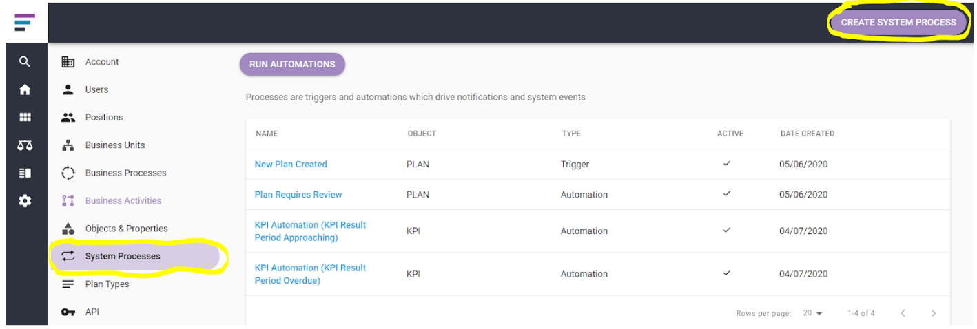Select the grid dashboard icon in the left rail
The width and height of the screenshot is (977, 329).
pyautogui.click(x=25, y=118)
